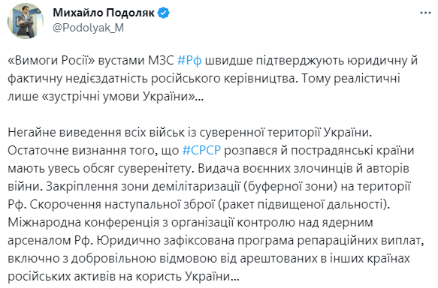438x288 pixels.
Task: Open the #СРСР hashtag
Action: (x=201, y=150)
